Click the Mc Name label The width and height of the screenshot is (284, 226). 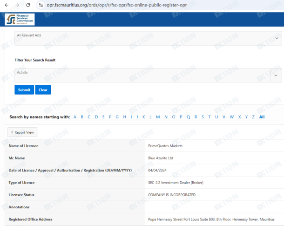[x=17, y=158]
